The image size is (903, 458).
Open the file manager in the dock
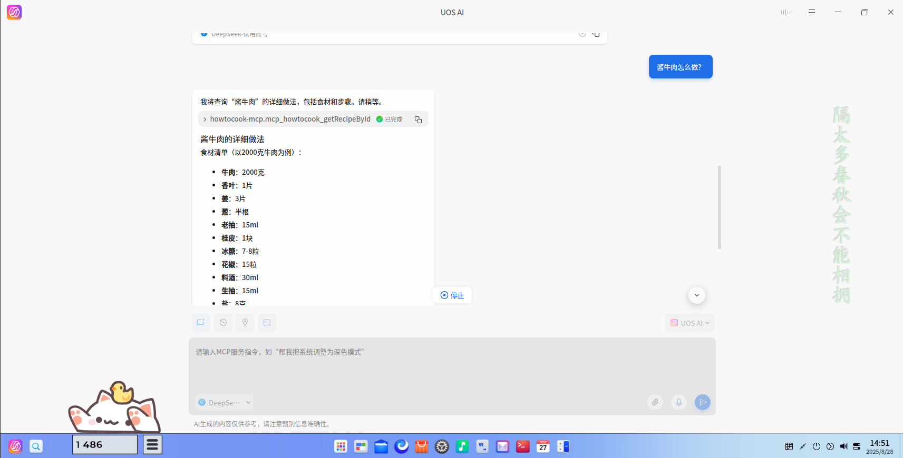(x=381, y=446)
